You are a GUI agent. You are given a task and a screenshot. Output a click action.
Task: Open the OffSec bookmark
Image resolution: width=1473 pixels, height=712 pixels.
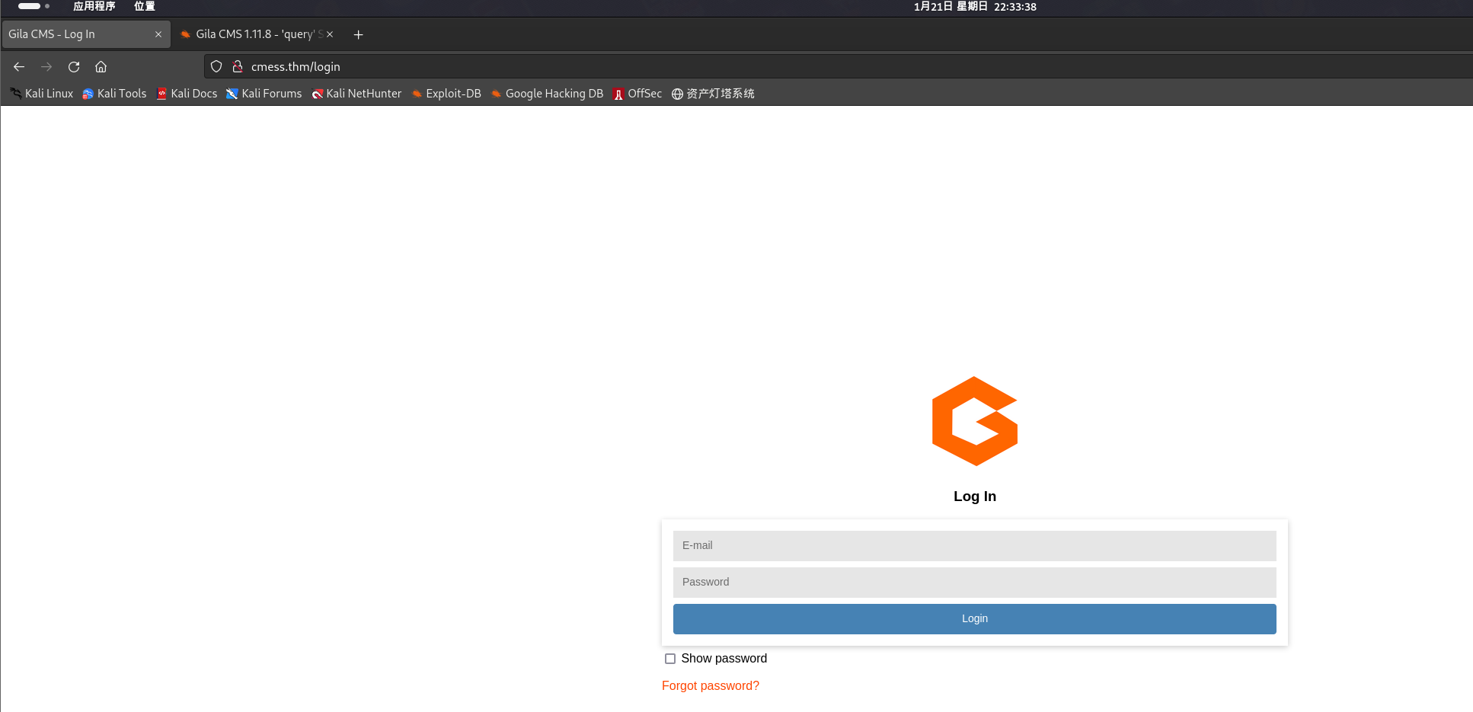coord(637,94)
